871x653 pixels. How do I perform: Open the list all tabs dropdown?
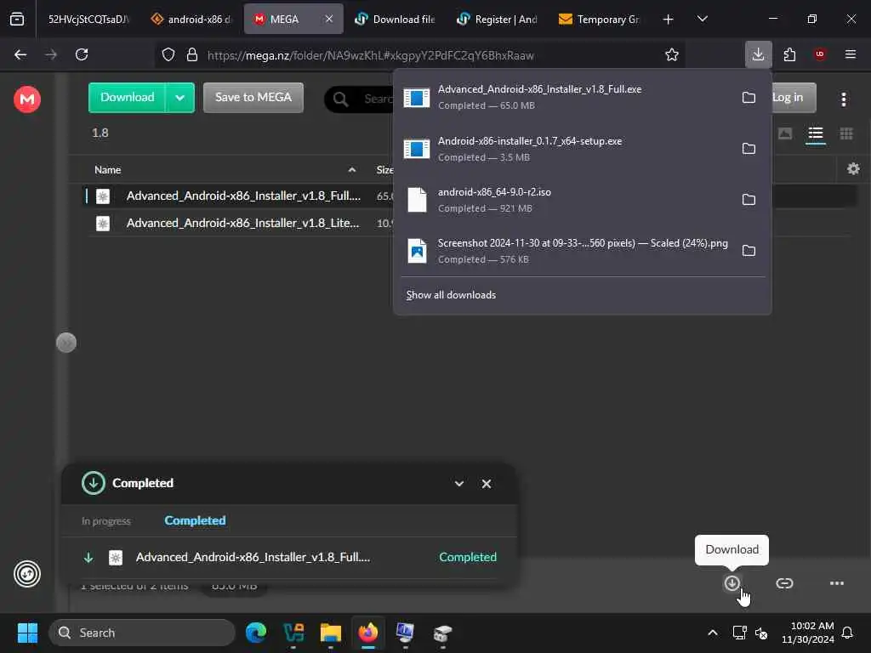point(702,19)
